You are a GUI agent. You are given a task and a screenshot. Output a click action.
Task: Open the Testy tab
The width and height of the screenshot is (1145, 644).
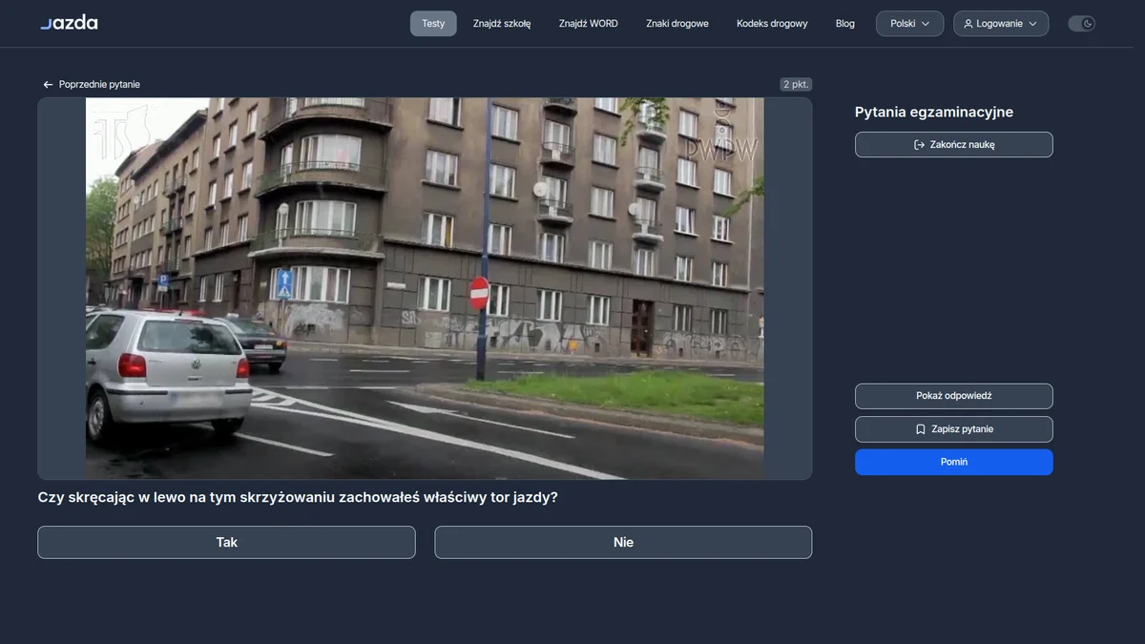433,24
